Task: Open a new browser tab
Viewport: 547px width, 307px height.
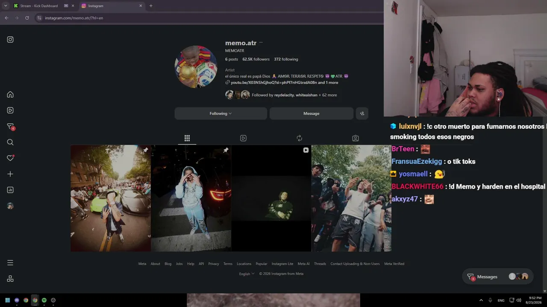Action: click(x=151, y=6)
